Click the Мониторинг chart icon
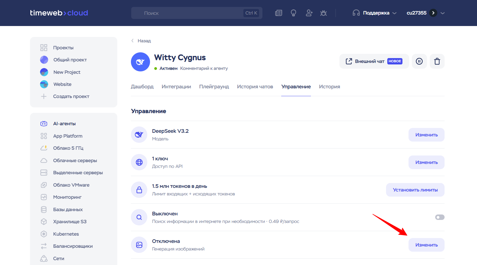This screenshot has height=265, width=477. click(x=44, y=197)
